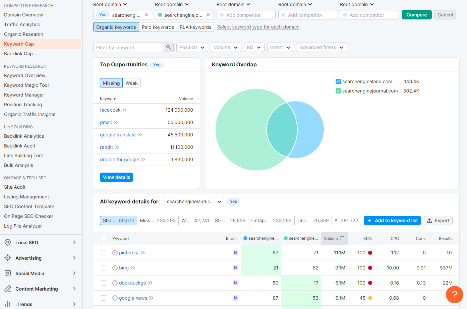Switch to the Organic keywords tab
This screenshot has width=467, height=309.
(116, 27)
